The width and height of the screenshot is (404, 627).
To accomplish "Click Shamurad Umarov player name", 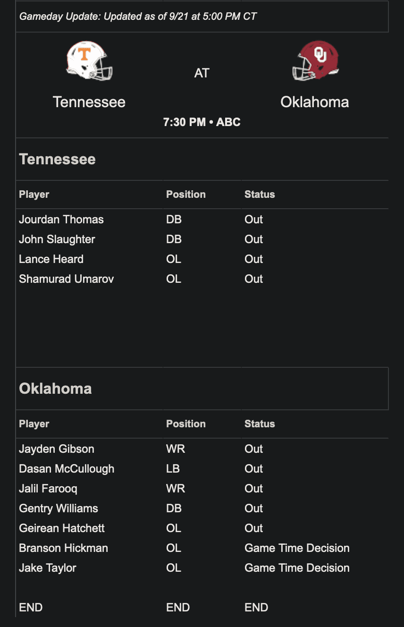I will (x=66, y=279).
